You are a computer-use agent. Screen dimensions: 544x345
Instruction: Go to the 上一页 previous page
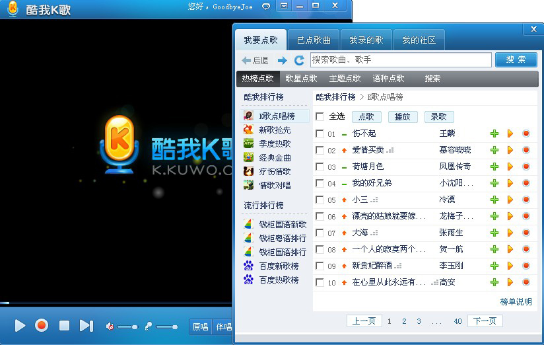(x=364, y=321)
